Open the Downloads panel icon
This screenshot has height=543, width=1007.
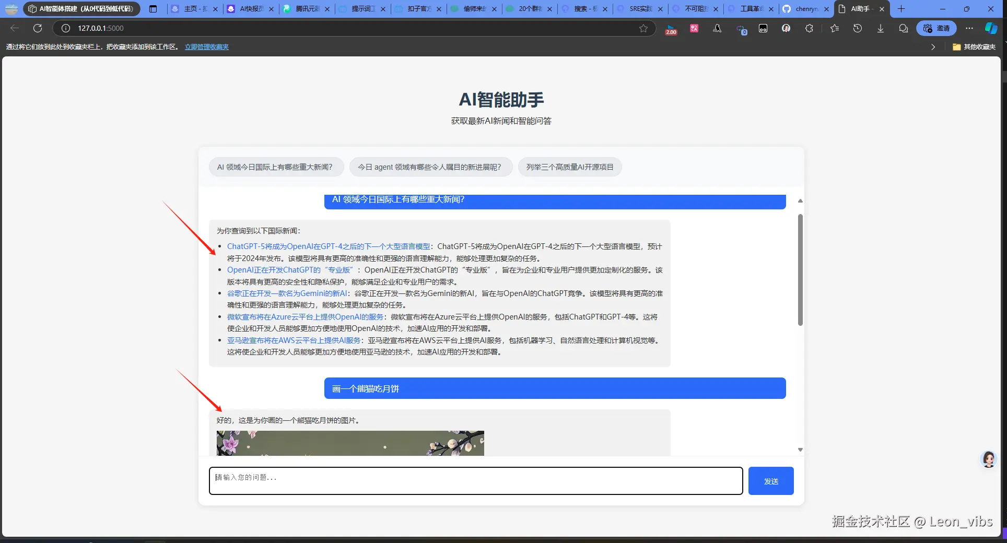point(880,28)
